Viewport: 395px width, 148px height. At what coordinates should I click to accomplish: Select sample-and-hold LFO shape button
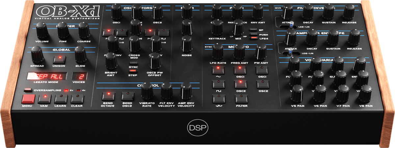pos(218,98)
